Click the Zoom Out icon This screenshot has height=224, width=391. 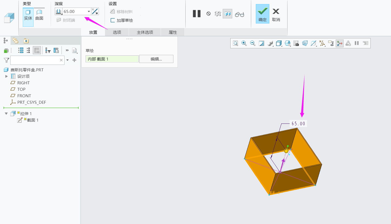tap(253, 43)
